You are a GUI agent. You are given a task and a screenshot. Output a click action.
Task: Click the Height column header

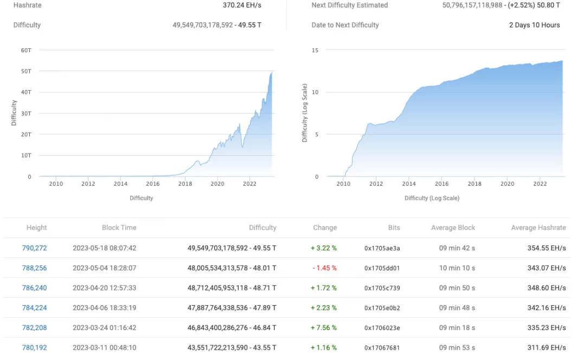coord(36,228)
